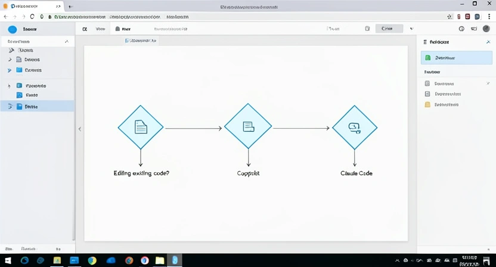Expand the blue folder row with the blue chevron
496x267 pixels.
[x=10, y=70]
